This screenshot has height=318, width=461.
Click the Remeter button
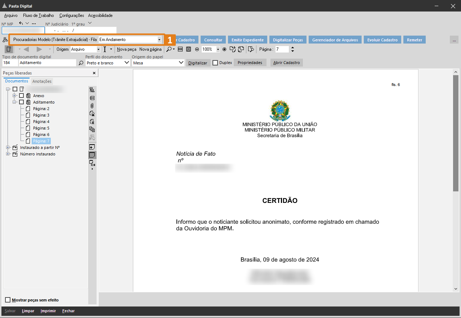(x=415, y=40)
